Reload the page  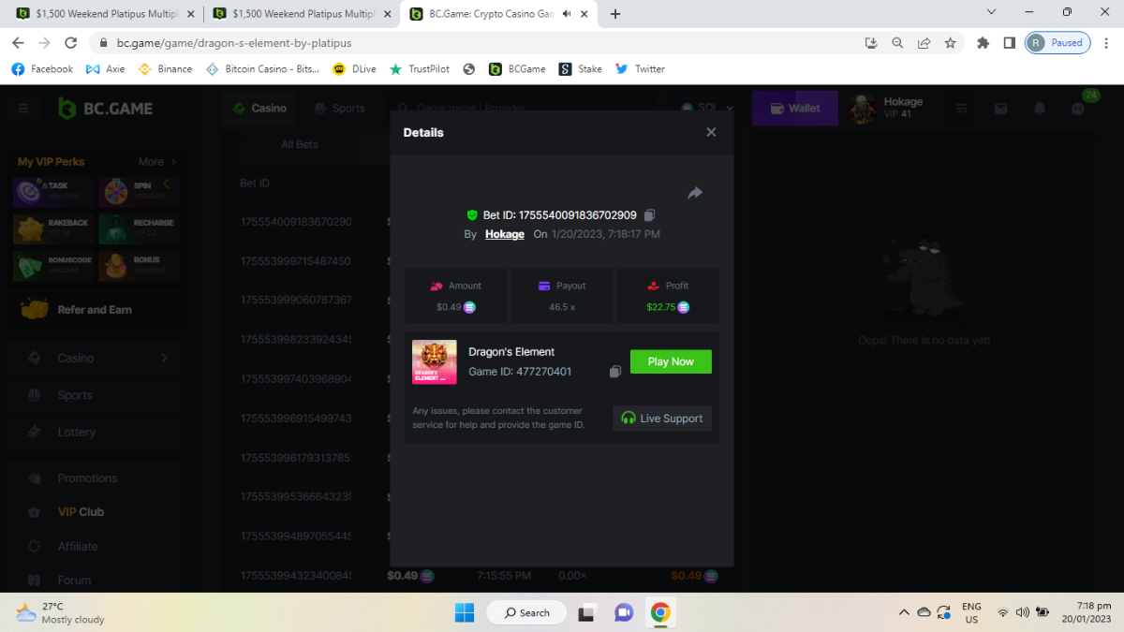[70, 43]
